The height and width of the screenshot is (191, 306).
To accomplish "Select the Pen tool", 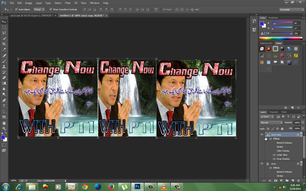I will pos(4,100).
